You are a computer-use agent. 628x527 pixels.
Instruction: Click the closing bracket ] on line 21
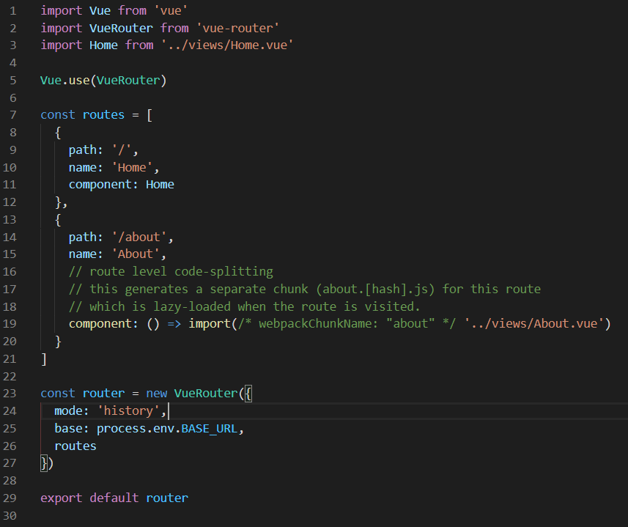(44, 359)
